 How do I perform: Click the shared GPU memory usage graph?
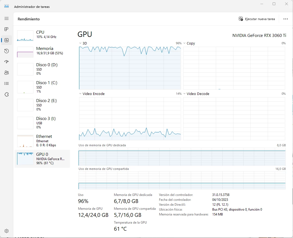(x=182, y=180)
